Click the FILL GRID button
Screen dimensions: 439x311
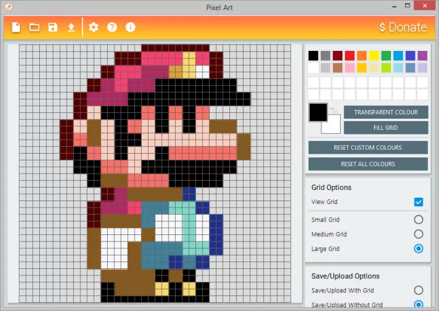click(386, 128)
